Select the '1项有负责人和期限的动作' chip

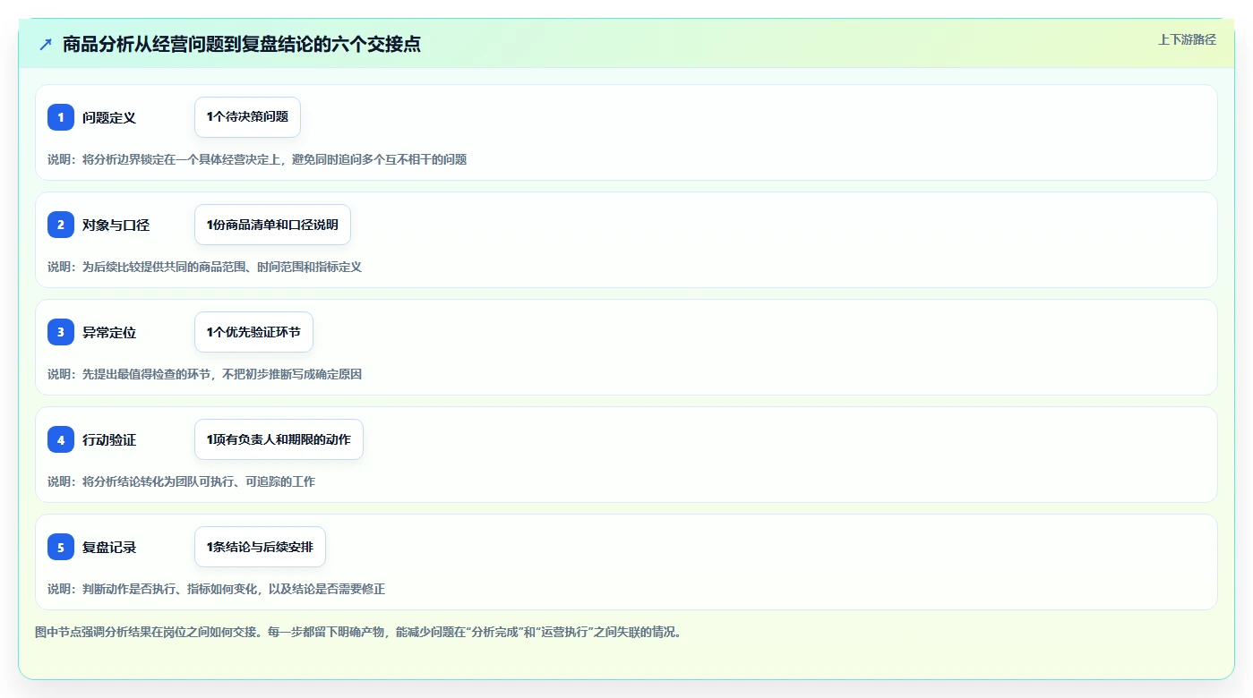pyautogui.click(x=279, y=439)
